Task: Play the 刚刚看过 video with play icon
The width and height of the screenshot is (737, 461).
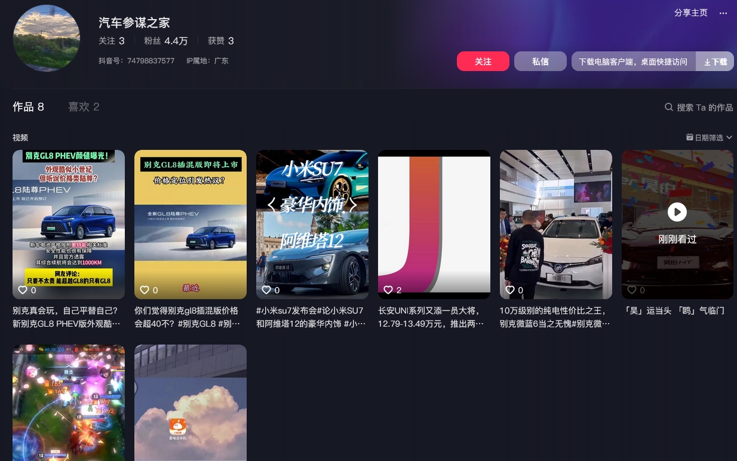Action: [677, 212]
